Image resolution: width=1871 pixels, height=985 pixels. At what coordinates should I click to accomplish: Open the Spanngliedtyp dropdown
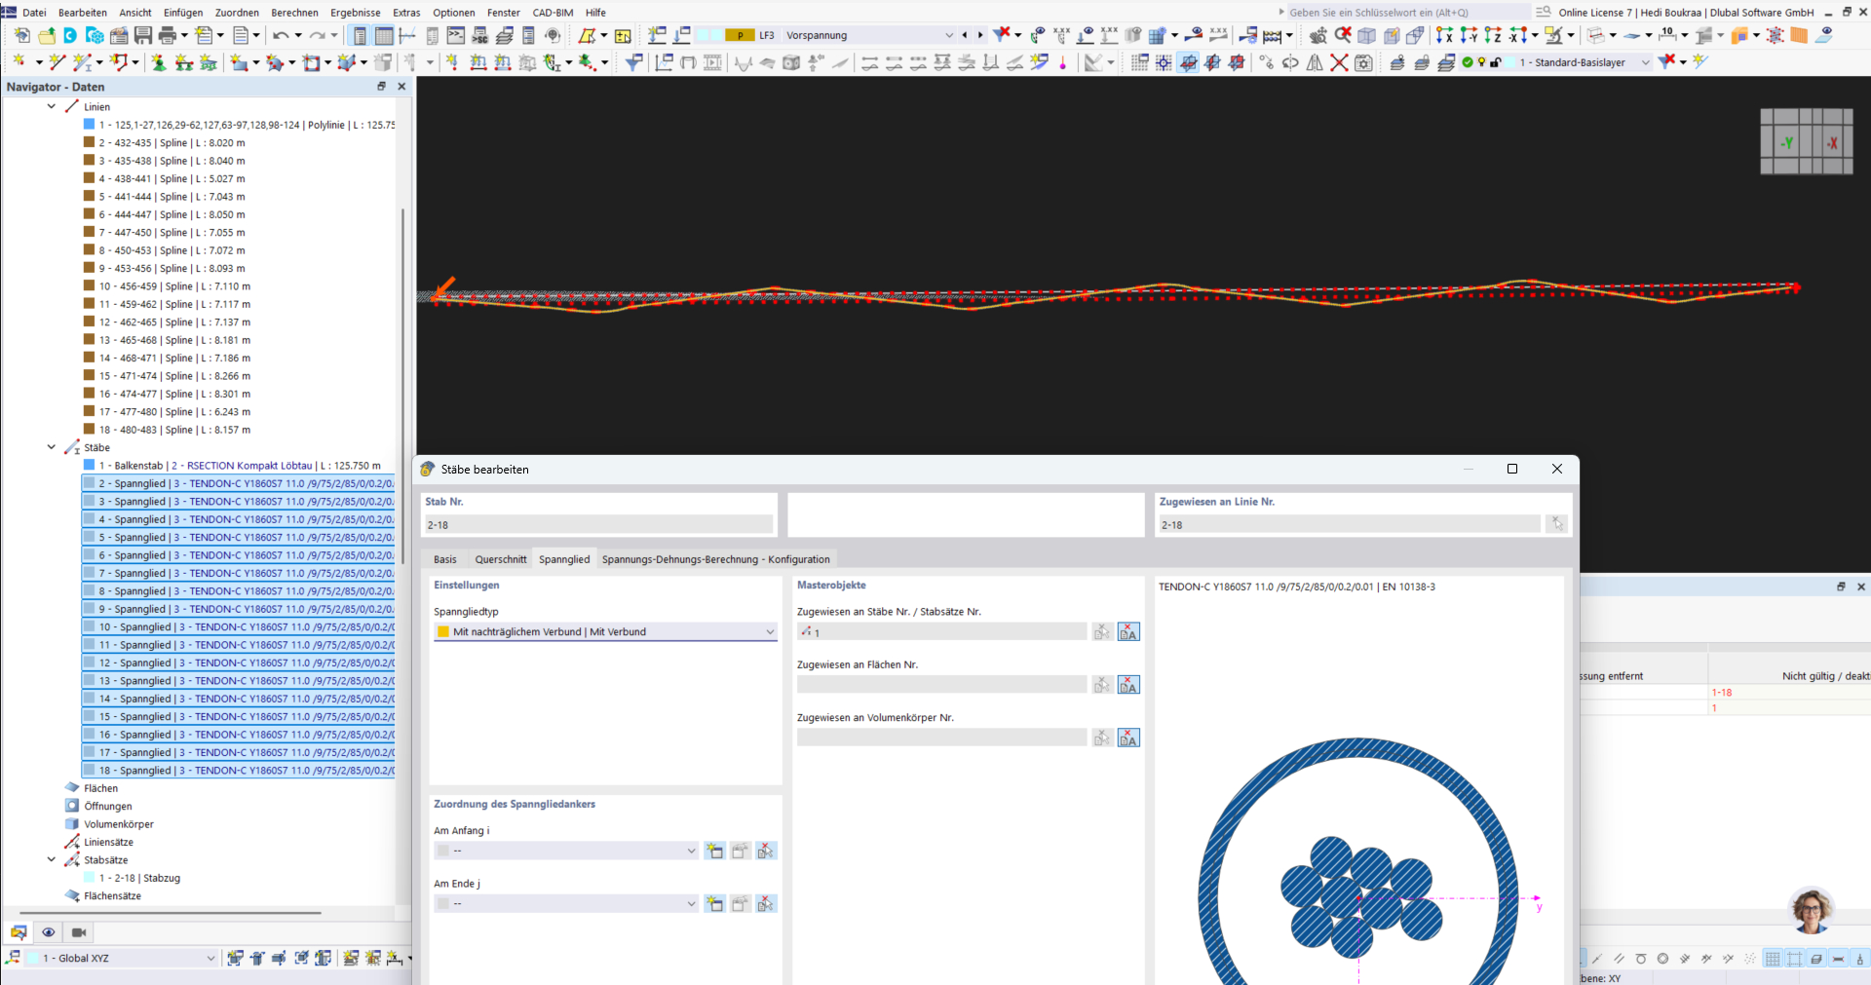coord(769,632)
